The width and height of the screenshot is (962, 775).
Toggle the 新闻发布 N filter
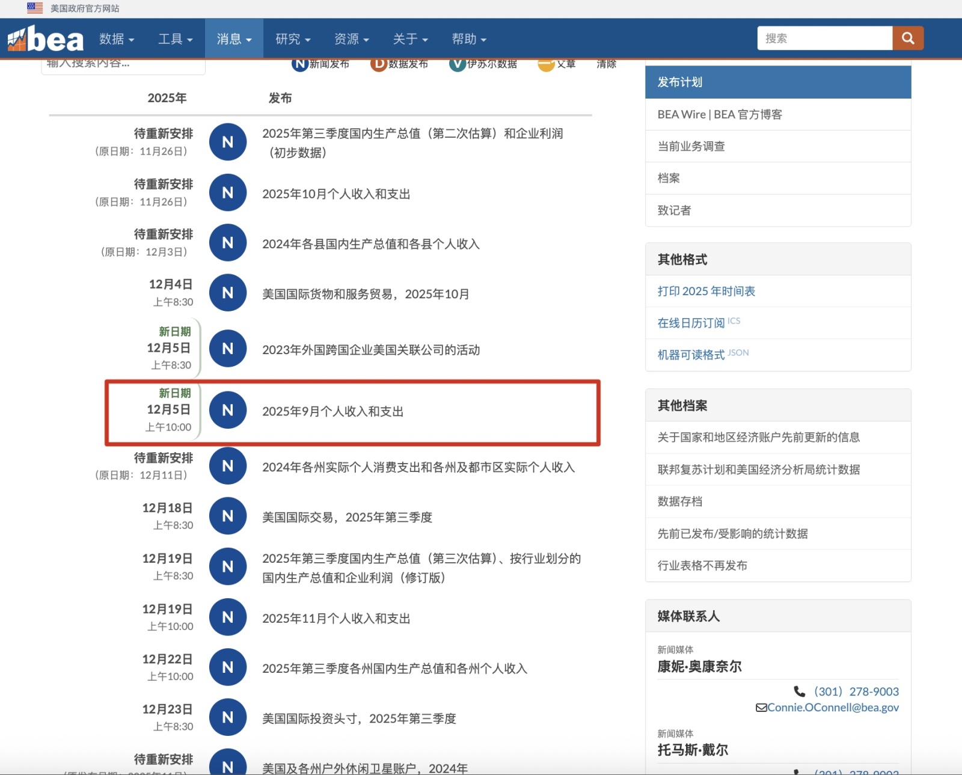pyautogui.click(x=320, y=64)
